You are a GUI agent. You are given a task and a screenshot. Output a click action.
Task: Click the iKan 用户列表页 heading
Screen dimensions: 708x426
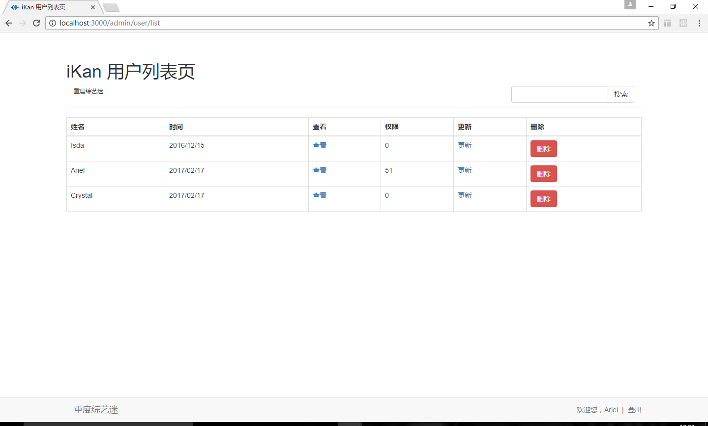[131, 72]
